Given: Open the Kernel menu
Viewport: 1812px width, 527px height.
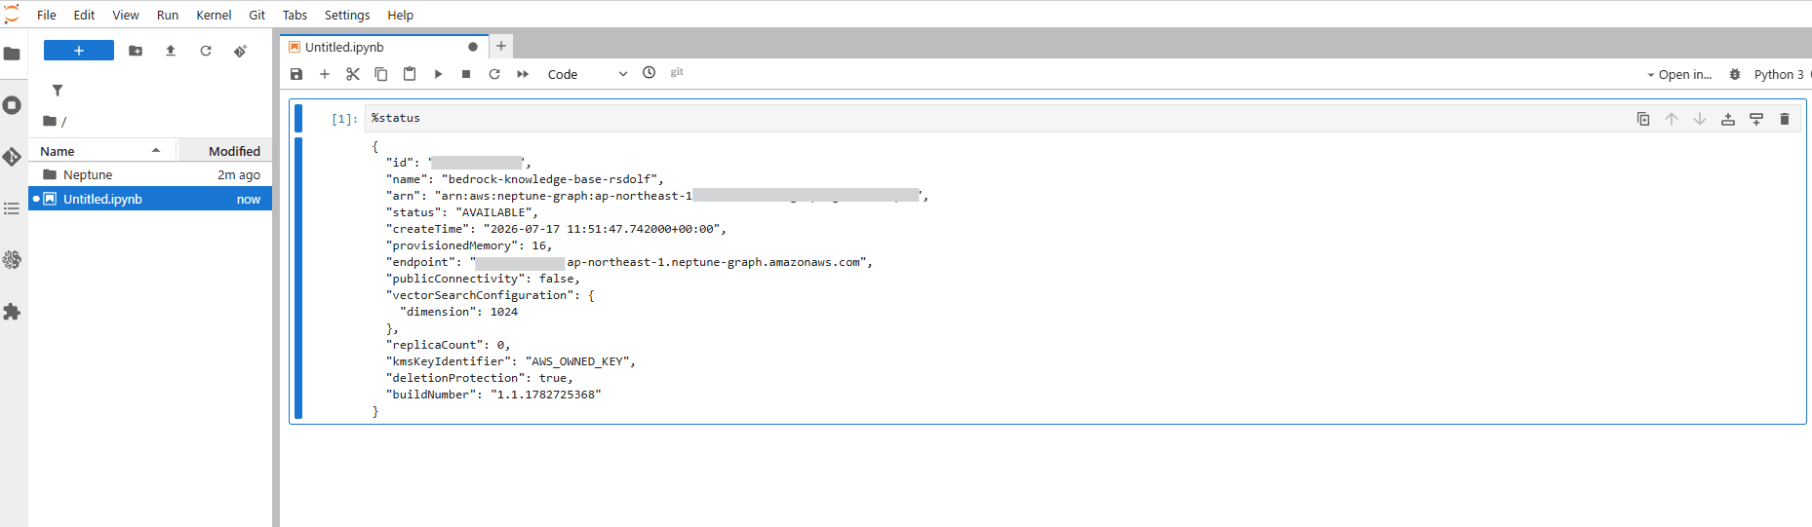Looking at the screenshot, I should point(214,15).
